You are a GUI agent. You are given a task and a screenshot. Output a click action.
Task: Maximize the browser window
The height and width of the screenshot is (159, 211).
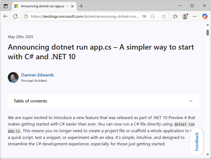[192, 6]
